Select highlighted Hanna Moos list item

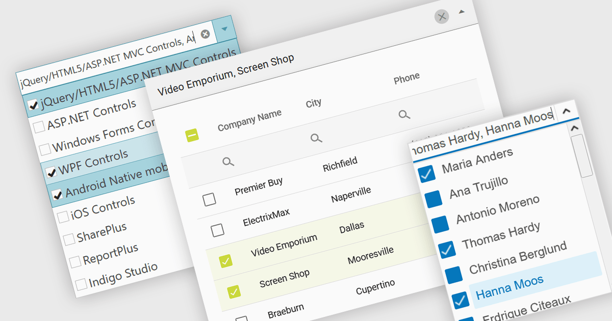pyautogui.click(x=536, y=280)
